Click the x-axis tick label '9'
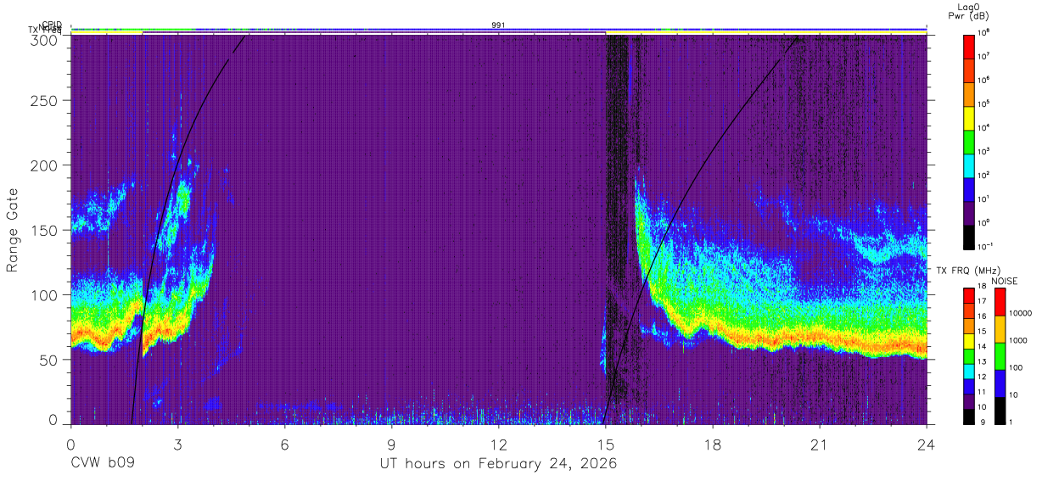This screenshot has height=481, width=1042. tap(391, 445)
